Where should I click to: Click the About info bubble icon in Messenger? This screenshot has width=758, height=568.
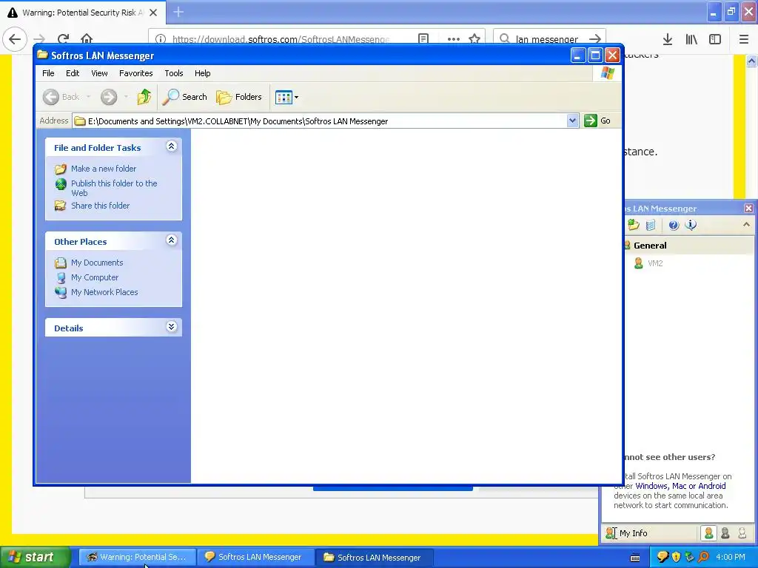pos(691,225)
